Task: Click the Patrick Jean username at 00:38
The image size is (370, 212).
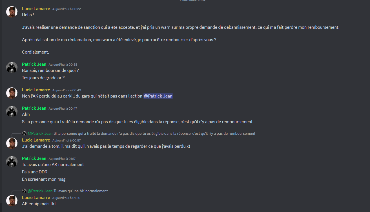Action: pos(34,64)
